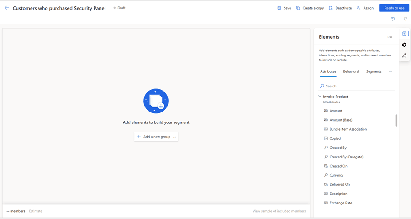This screenshot has width=411, height=219.
Task: Click the bottom icon in side rail
Action: click(x=404, y=56)
